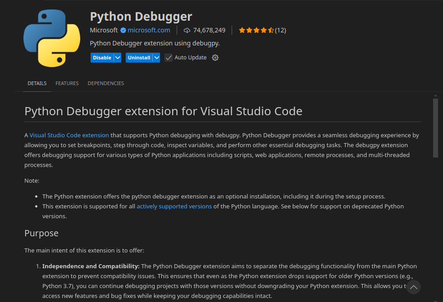Click the Python Debugger extension title

pyautogui.click(x=141, y=17)
